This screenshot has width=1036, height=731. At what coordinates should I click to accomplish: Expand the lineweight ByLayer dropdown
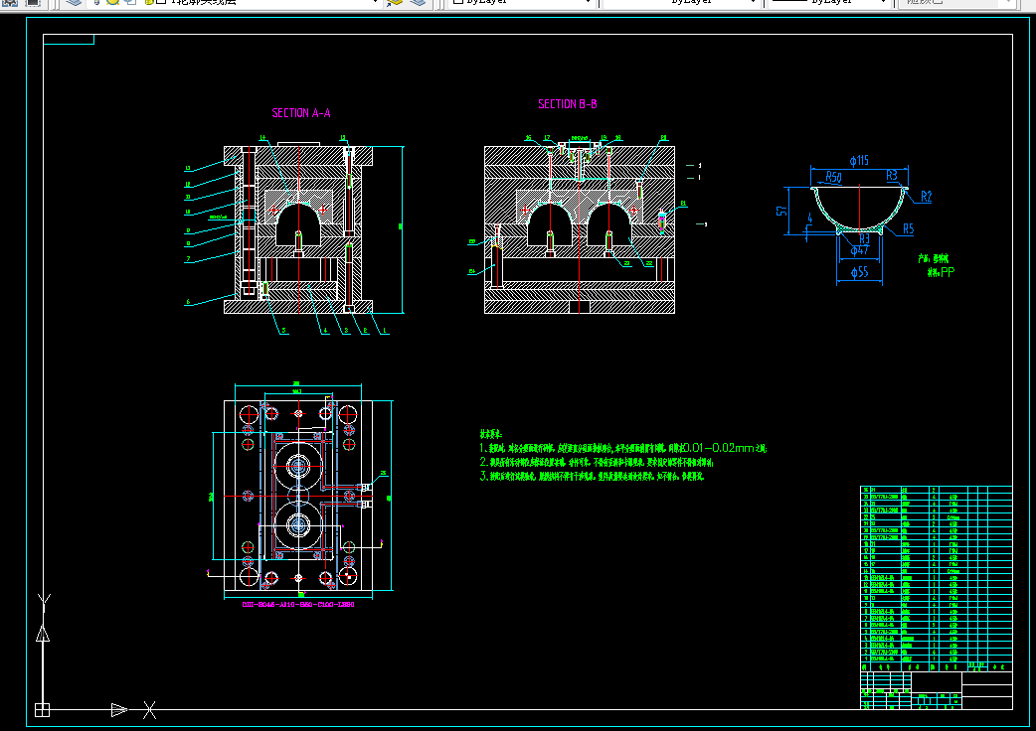pyautogui.click(x=882, y=2)
